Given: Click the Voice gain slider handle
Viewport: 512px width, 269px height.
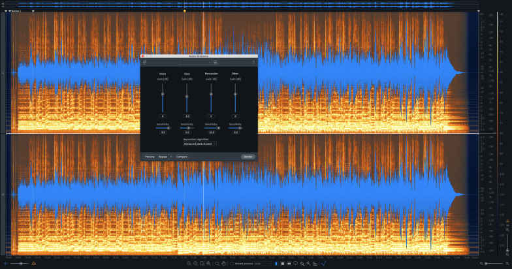Looking at the screenshot, I should coord(163,94).
